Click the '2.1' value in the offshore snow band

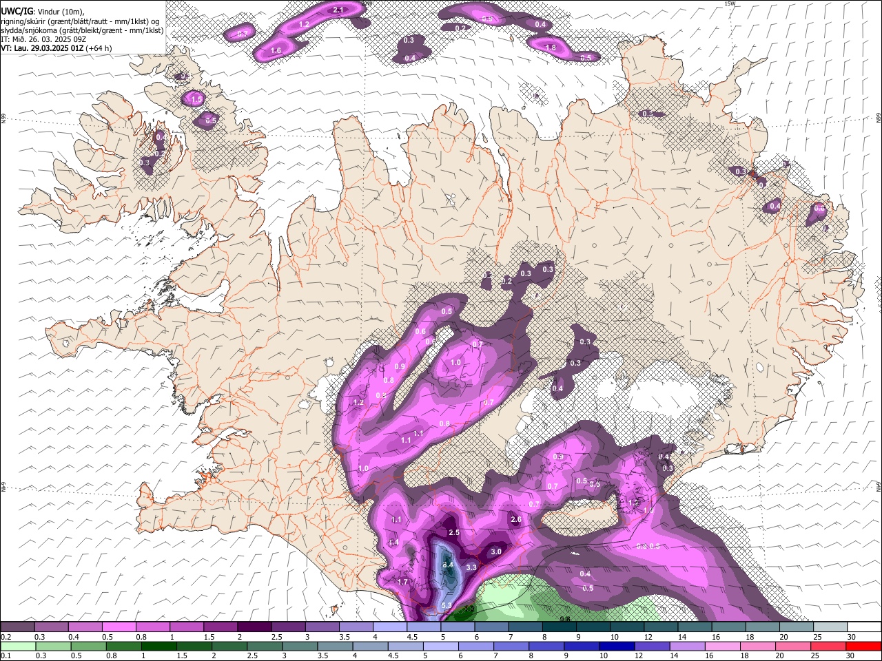[338, 10]
